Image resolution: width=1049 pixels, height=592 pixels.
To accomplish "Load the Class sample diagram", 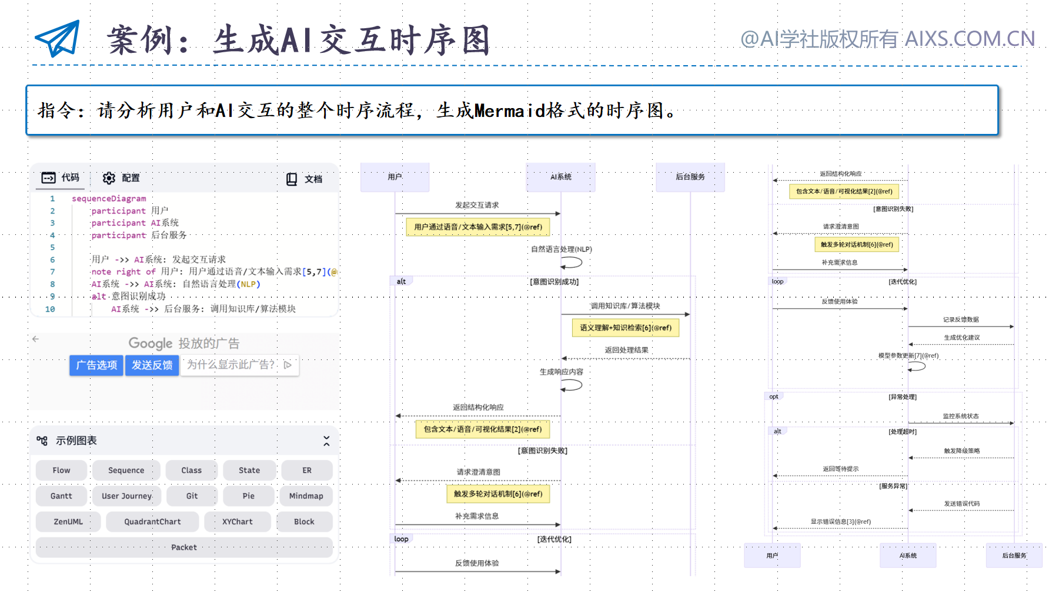I will click(x=192, y=470).
